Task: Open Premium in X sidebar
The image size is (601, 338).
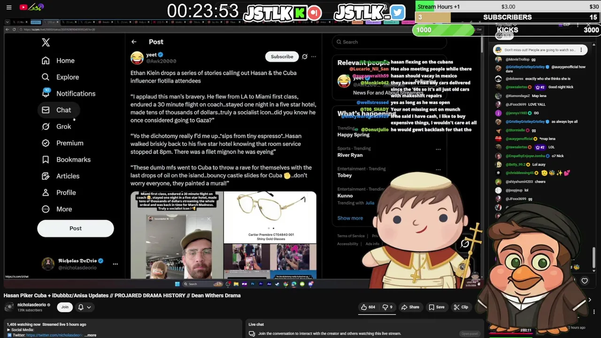Action: click(x=62, y=143)
